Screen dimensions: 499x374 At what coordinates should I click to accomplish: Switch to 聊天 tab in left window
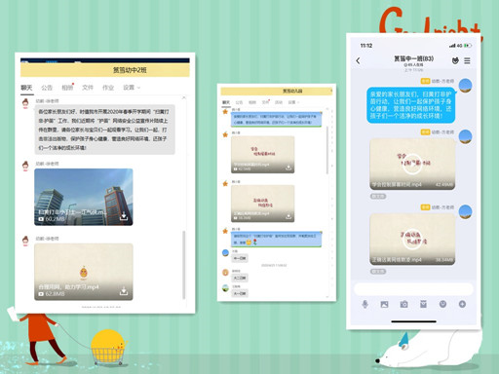coord(26,88)
